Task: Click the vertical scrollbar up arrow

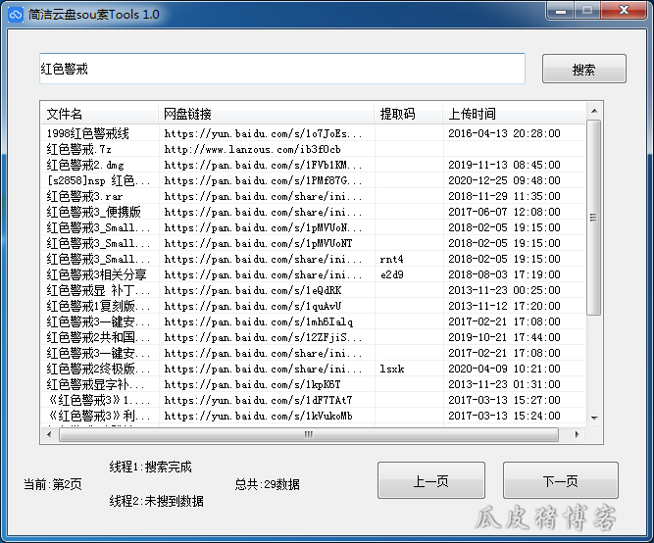Action: (x=594, y=111)
